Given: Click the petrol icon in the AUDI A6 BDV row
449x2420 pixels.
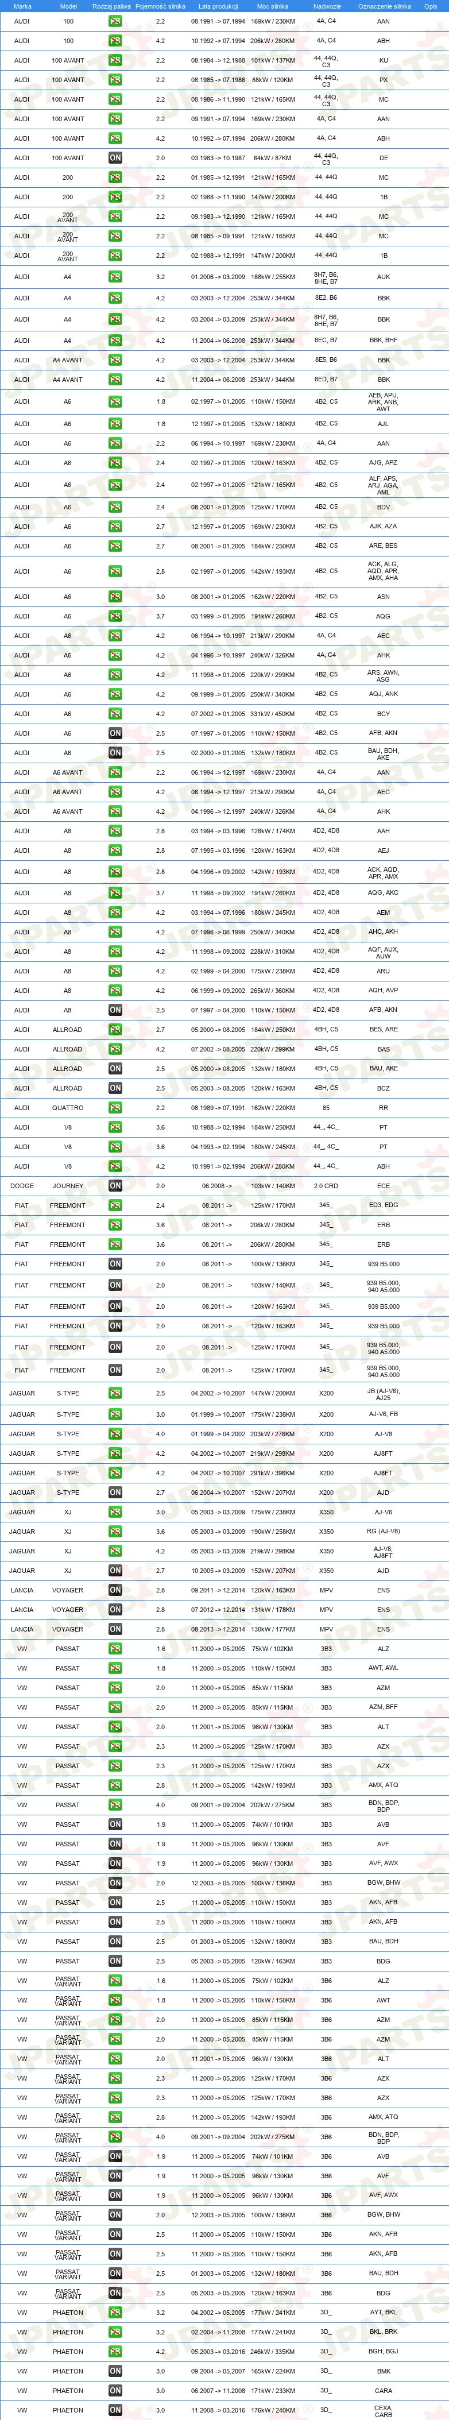Looking at the screenshot, I should pos(115,507).
